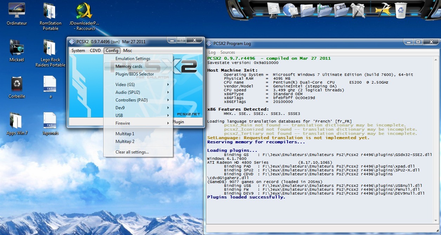Open the Sources menu in Program Log
441x235 pixels.
[x=228, y=52]
